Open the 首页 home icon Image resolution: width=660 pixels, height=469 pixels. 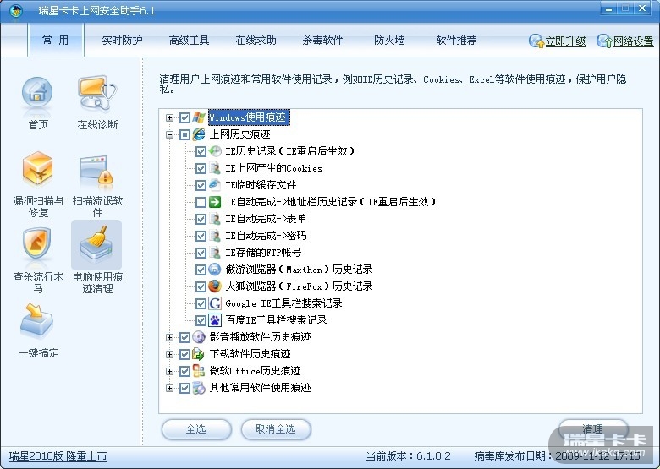tap(37, 95)
